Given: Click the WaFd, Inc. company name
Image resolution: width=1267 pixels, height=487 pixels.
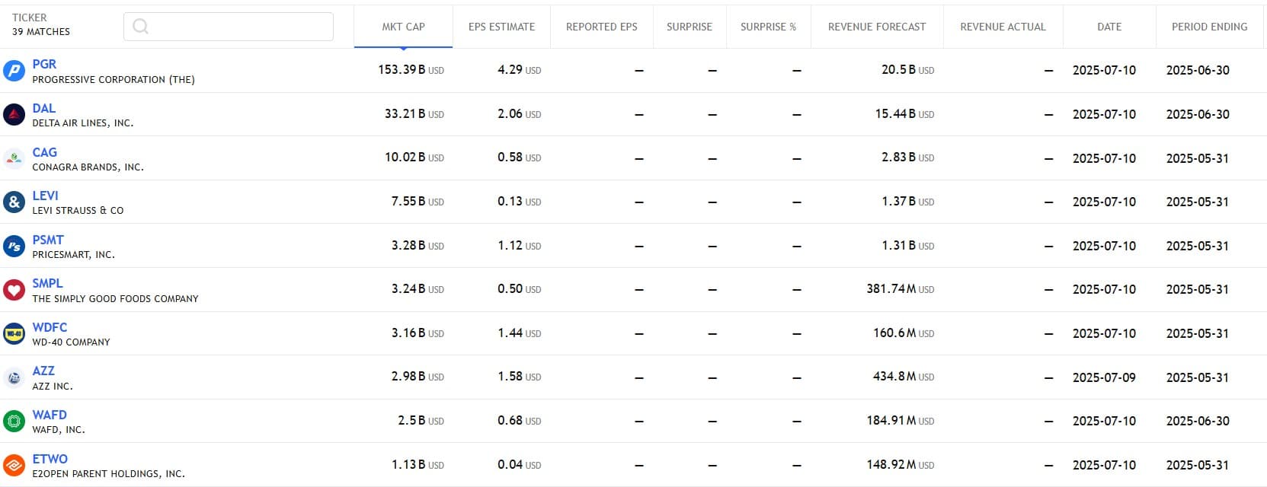Looking at the screenshot, I should 59,430.
